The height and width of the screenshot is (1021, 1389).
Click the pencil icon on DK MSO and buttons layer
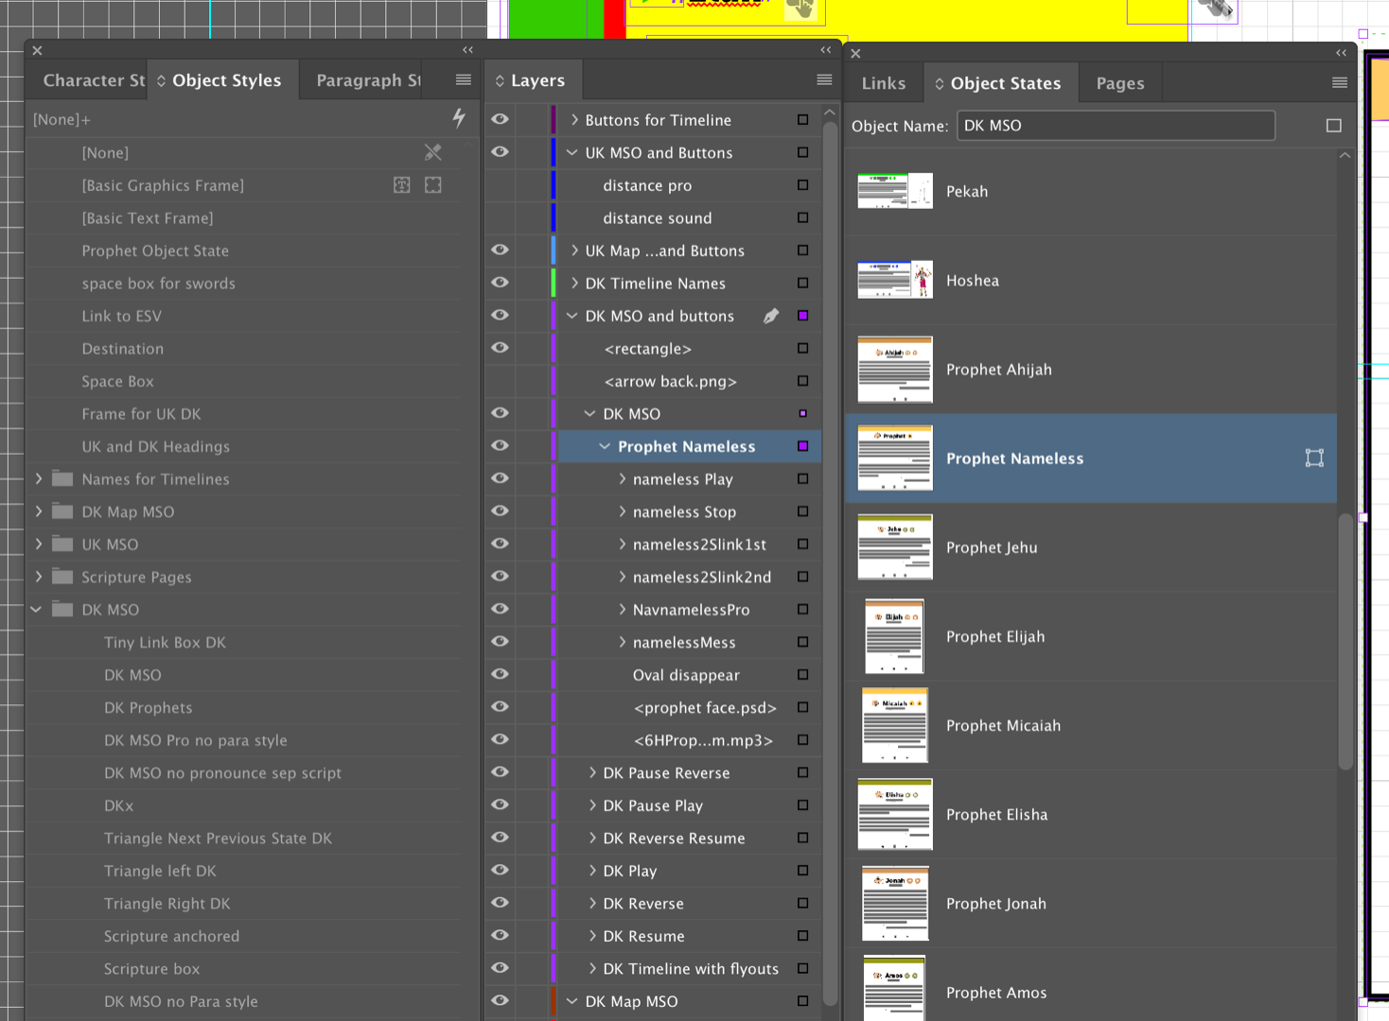point(771,316)
